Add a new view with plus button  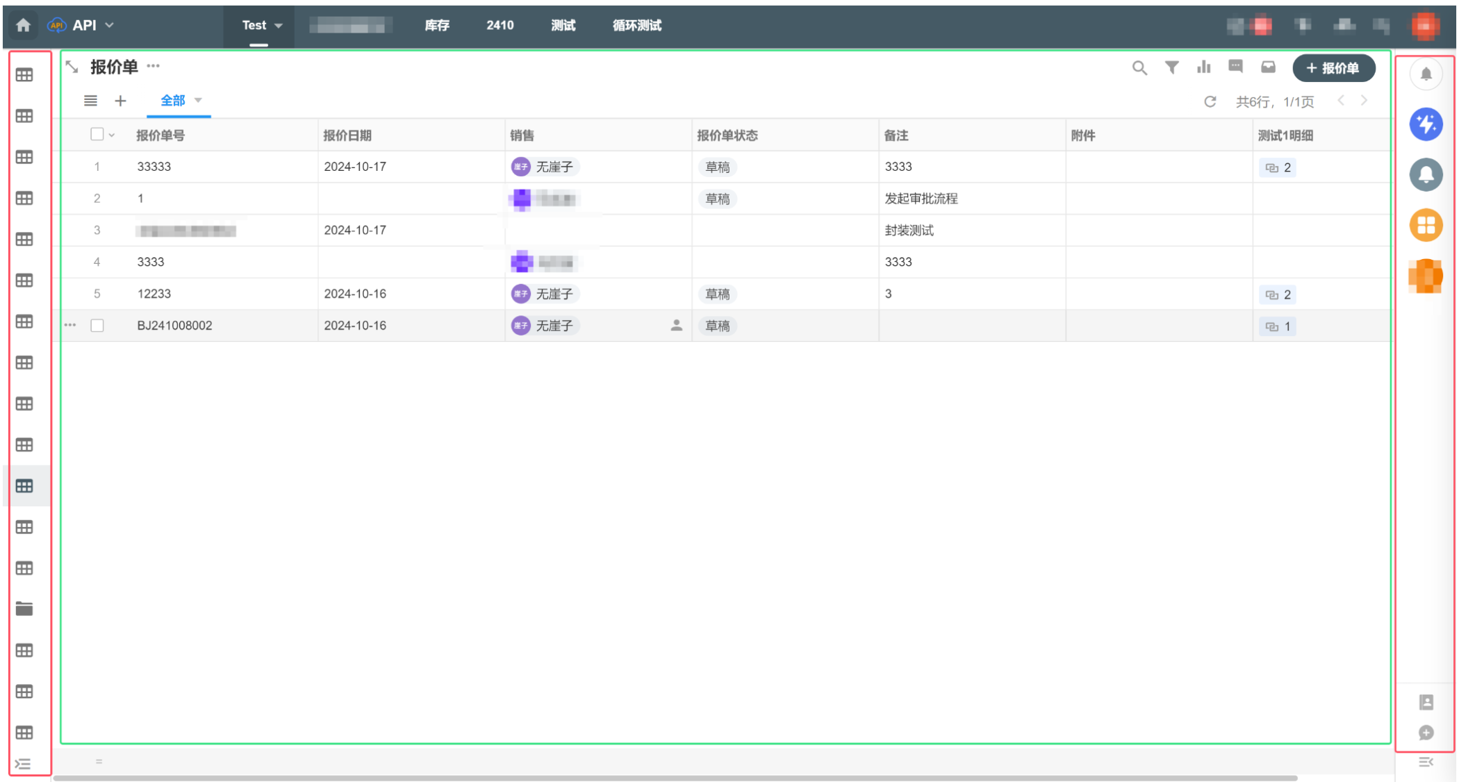(x=120, y=101)
